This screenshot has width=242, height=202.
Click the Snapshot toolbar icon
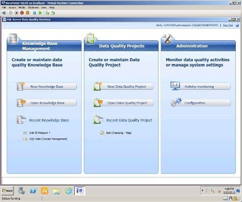pyautogui.click(x=47, y=13)
